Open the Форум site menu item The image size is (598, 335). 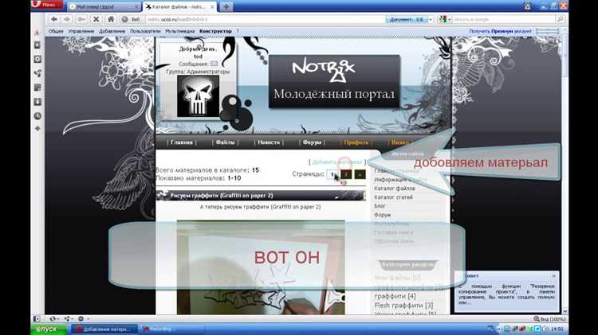click(312, 142)
